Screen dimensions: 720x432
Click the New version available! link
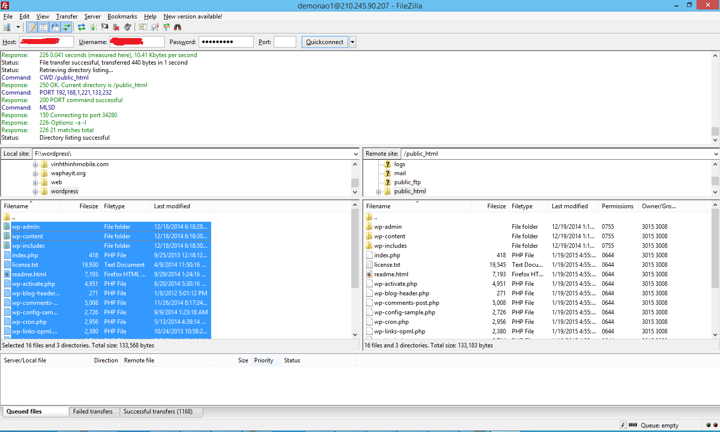(193, 17)
